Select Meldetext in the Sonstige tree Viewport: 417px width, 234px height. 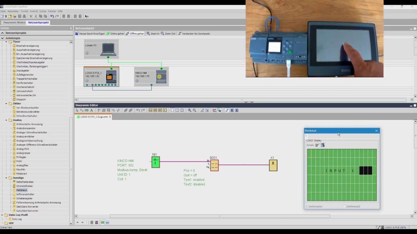pos(22,190)
